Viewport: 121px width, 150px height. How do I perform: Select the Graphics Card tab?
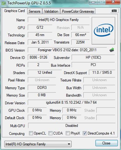(x=15, y=11)
